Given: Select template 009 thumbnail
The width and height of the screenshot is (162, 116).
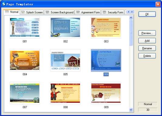Looking at the screenshot, I should [x=106, y=93].
